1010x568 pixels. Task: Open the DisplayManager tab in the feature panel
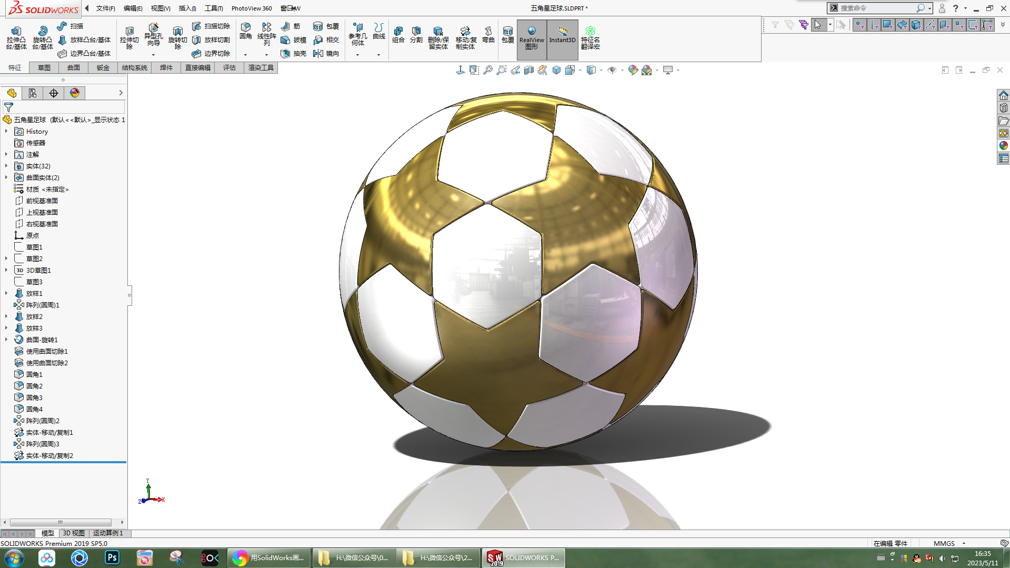75,93
